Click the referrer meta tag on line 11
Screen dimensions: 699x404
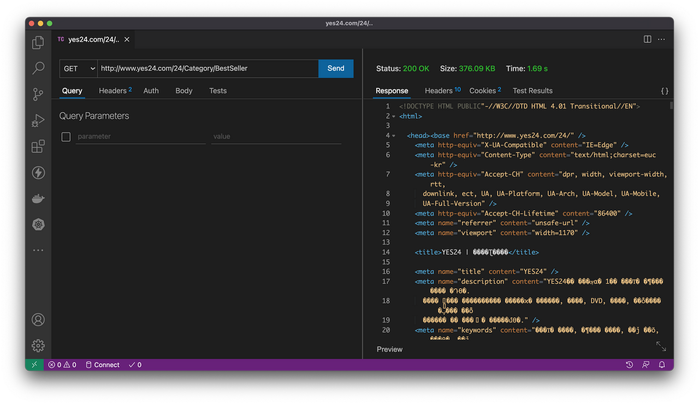[x=502, y=223]
